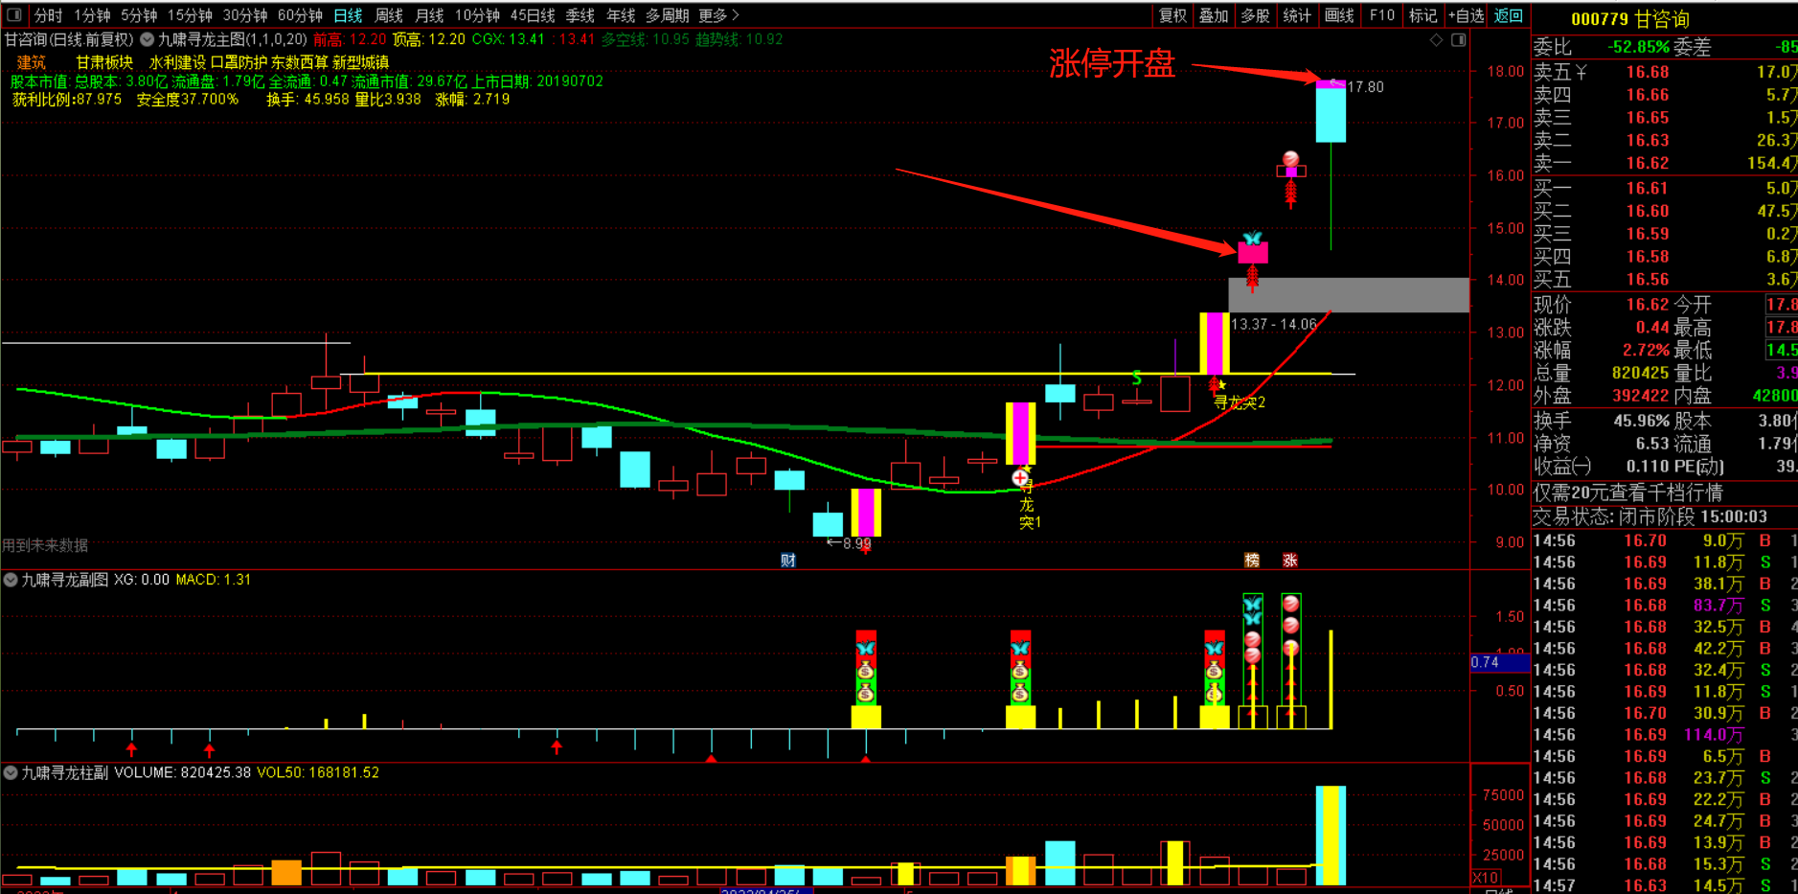Image resolution: width=1798 pixels, height=894 pixels.
Task: Select the 分时 intraday tab
Action: tap(48, 15)
